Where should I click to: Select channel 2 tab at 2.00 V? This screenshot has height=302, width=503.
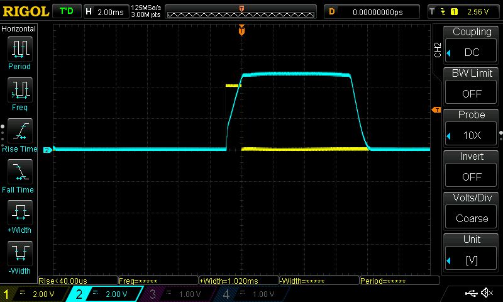(105, 294)
